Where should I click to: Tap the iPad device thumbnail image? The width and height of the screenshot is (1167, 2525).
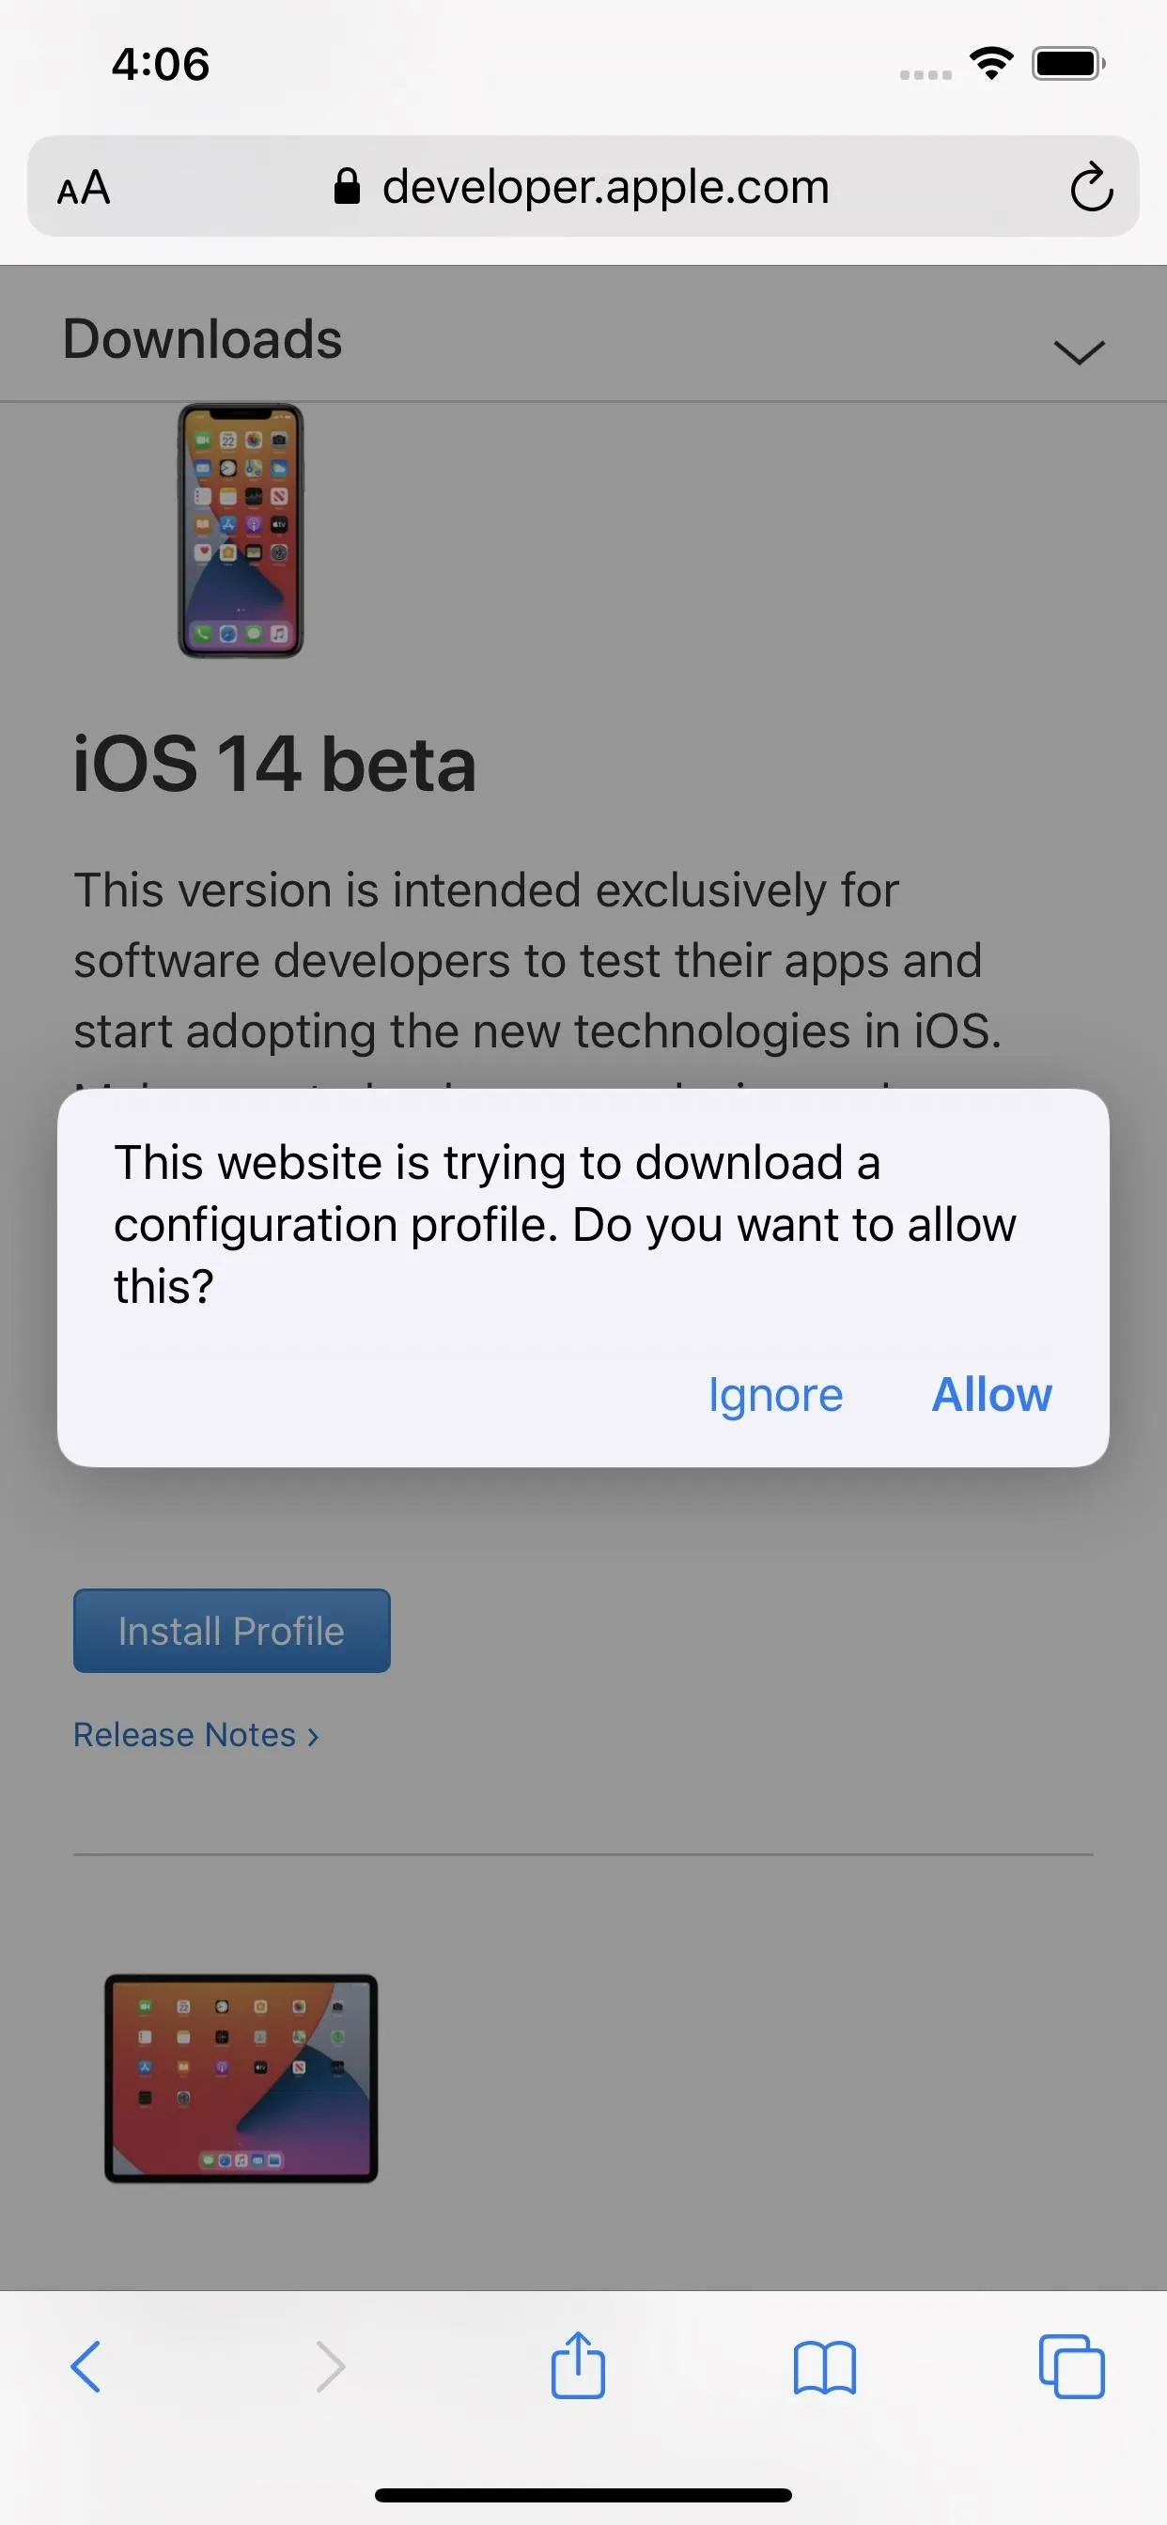[x=241, y=2078]
